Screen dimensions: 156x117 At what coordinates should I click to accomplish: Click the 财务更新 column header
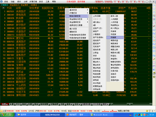click(34, 8)
